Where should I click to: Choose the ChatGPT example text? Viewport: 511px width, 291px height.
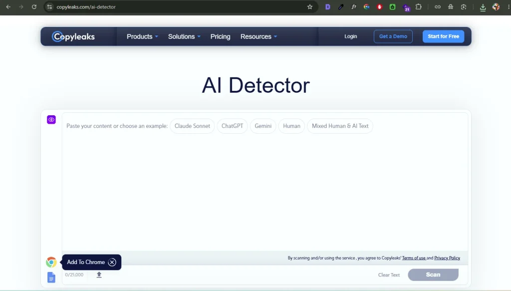[233, 126]
